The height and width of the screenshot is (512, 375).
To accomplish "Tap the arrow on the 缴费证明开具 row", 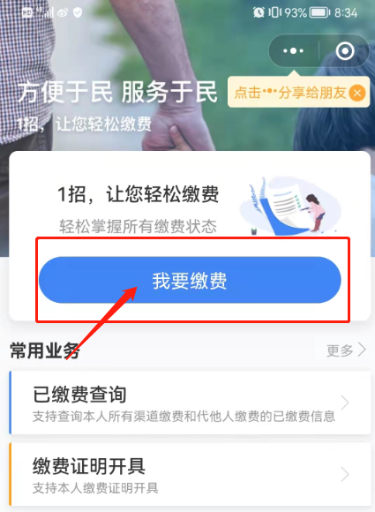I will 345,474.
